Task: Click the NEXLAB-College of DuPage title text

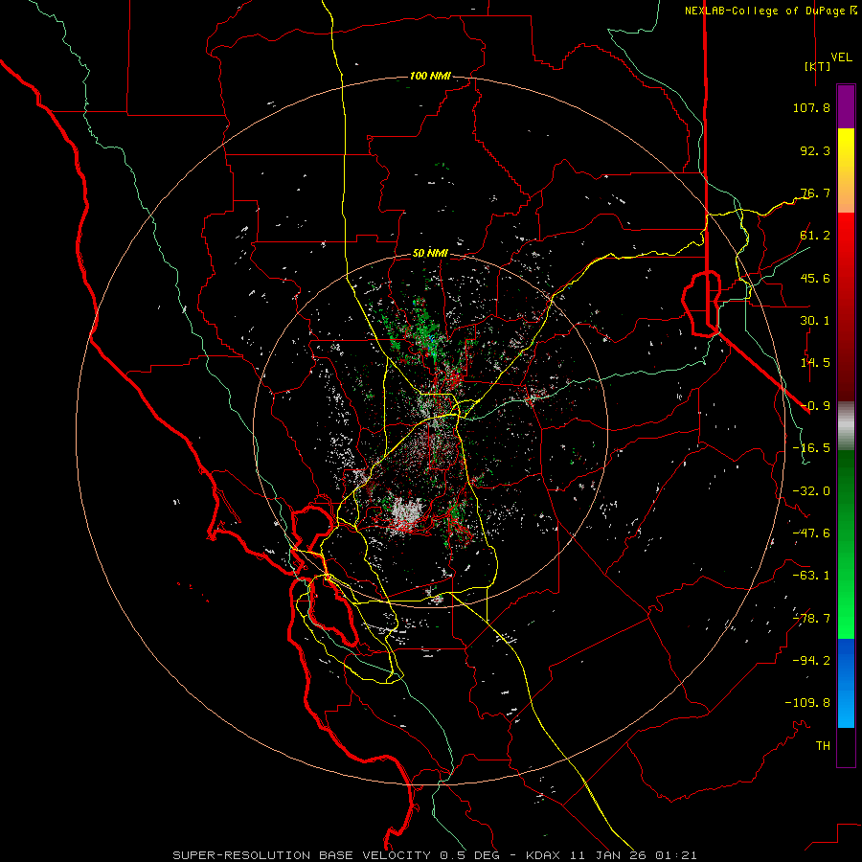Action: (x=766, y=11)
